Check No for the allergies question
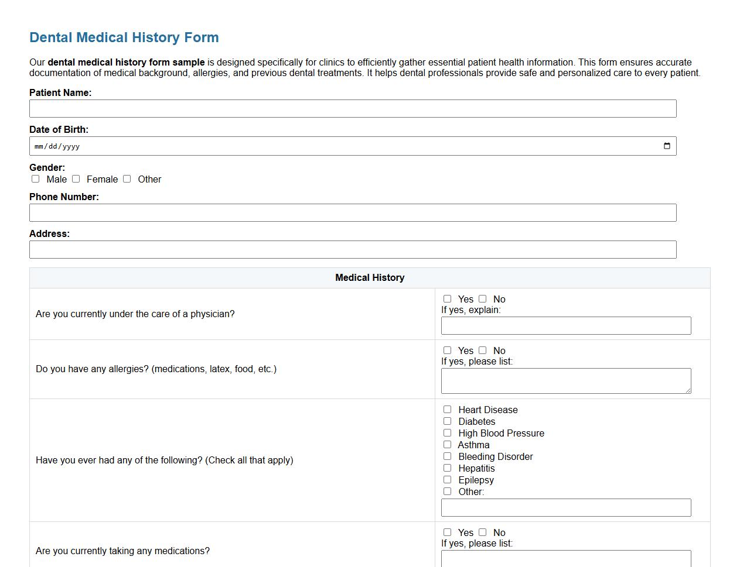Viewport: 740px width, 567px height. click(482, 350)
